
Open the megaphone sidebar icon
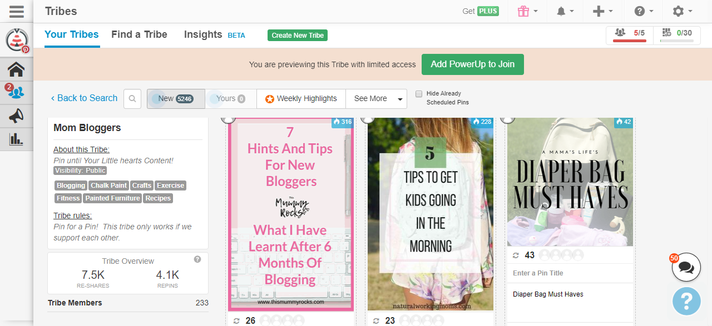(16, 116)
